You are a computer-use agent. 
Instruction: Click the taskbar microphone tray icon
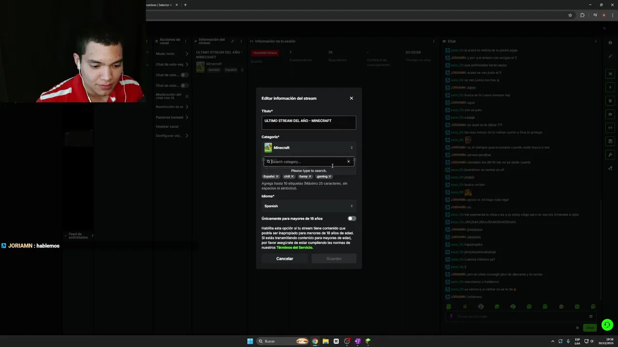568,341
